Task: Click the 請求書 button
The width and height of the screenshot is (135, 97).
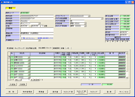Action: click(55, 92)
